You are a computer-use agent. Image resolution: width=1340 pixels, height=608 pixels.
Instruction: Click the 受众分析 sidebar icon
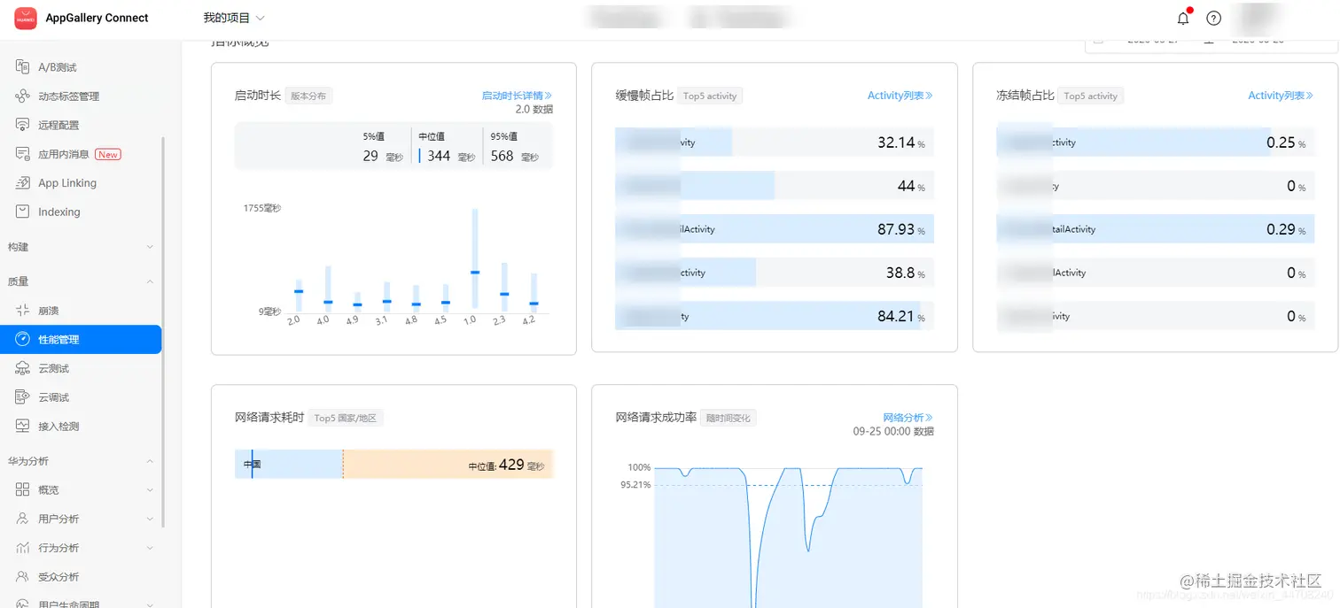[x=23, y=577]
